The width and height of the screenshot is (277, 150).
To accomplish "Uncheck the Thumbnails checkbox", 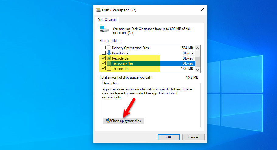I will point(103,68).
